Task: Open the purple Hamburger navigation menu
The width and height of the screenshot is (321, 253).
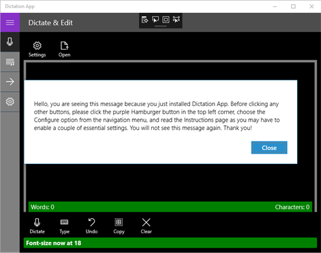Action: click(x=10, y=22)
